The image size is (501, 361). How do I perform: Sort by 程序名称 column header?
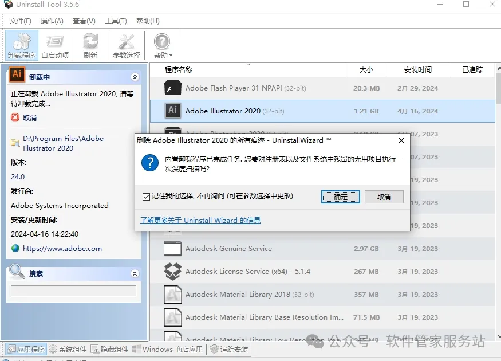click(x=248, y=70)
